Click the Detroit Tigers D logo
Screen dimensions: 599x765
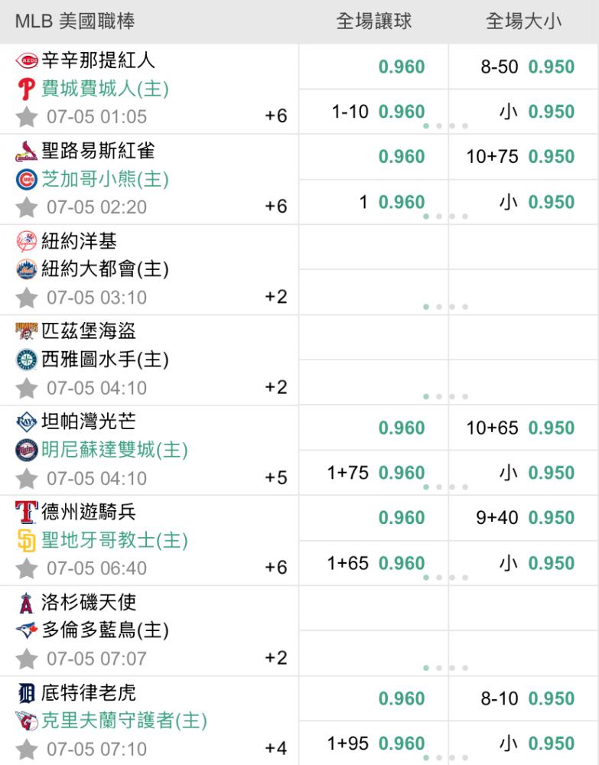tap(26, 693)
